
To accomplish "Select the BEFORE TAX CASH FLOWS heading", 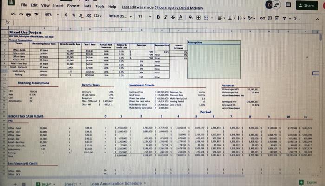I will pos(26,116).
